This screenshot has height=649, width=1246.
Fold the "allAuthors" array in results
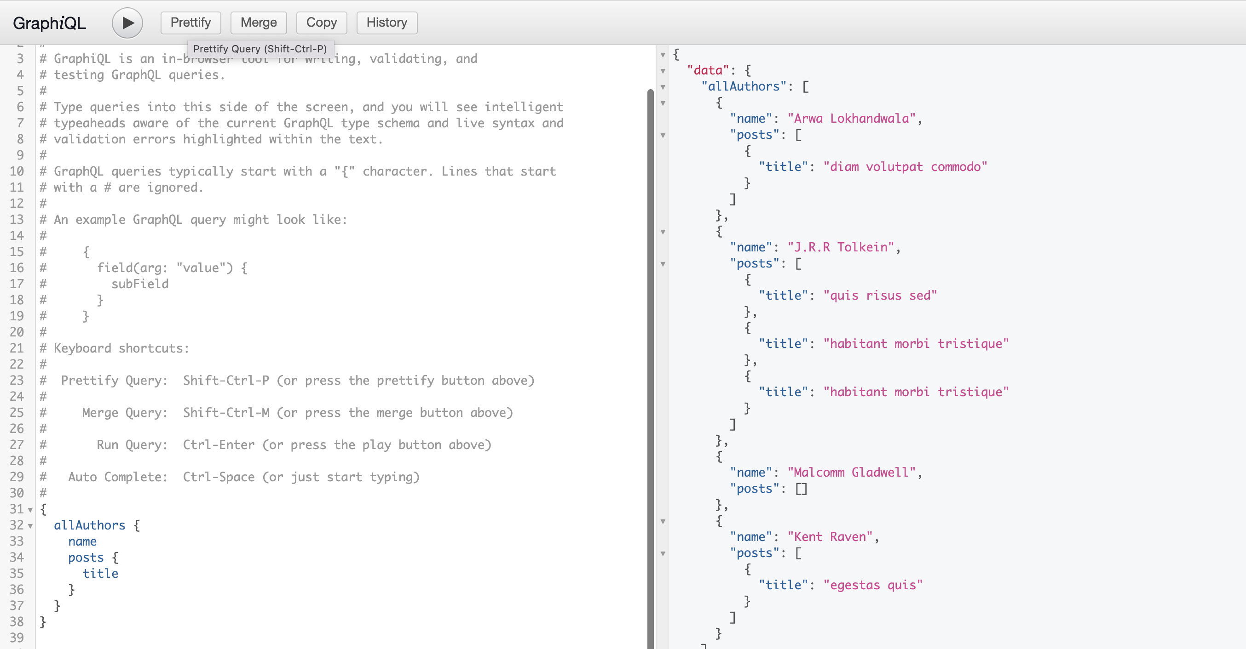pos(663,87)
